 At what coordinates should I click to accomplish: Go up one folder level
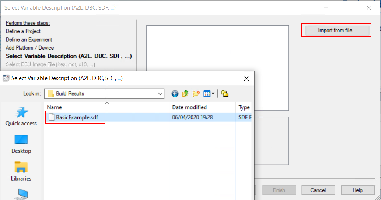(185, 94)
